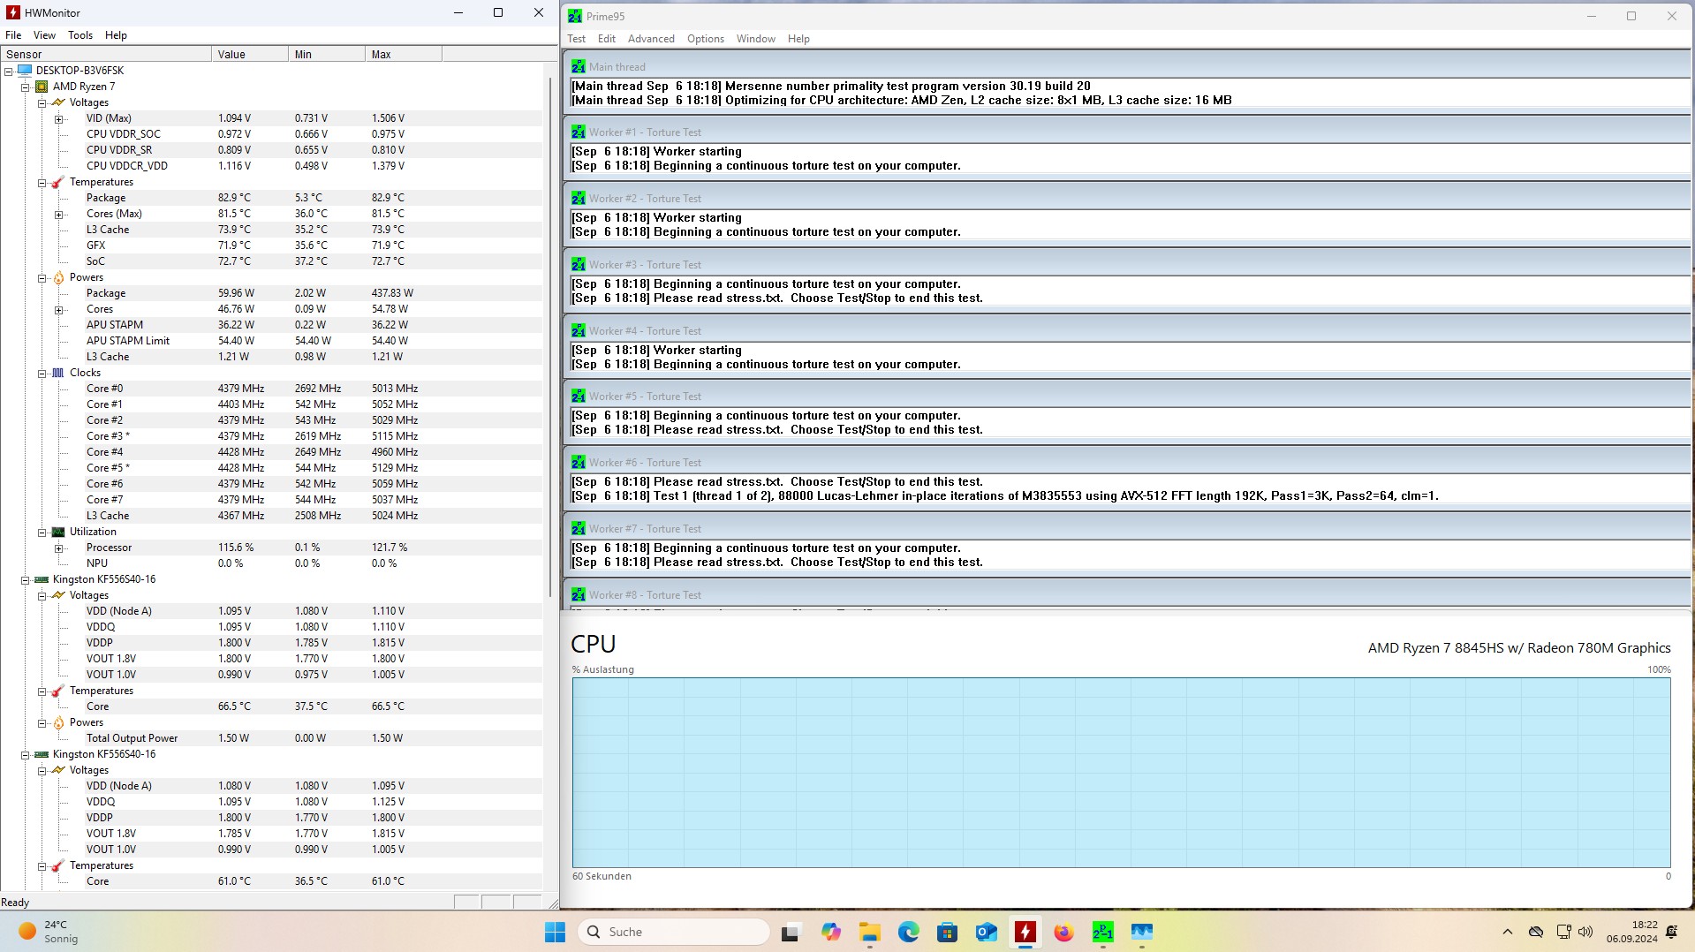Click the Clocks section icon
This screenshot has width=1695, height=952.
tap(58, 373)
